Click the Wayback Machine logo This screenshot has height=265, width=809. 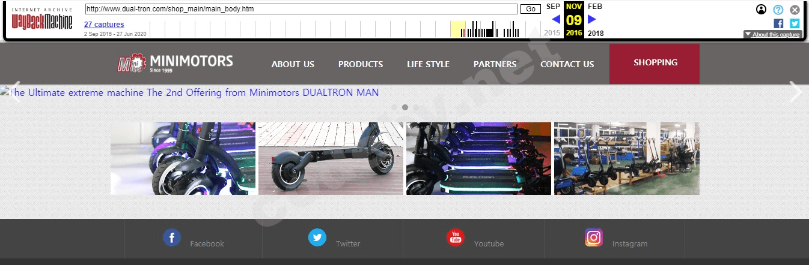click(x=42, y=20)
